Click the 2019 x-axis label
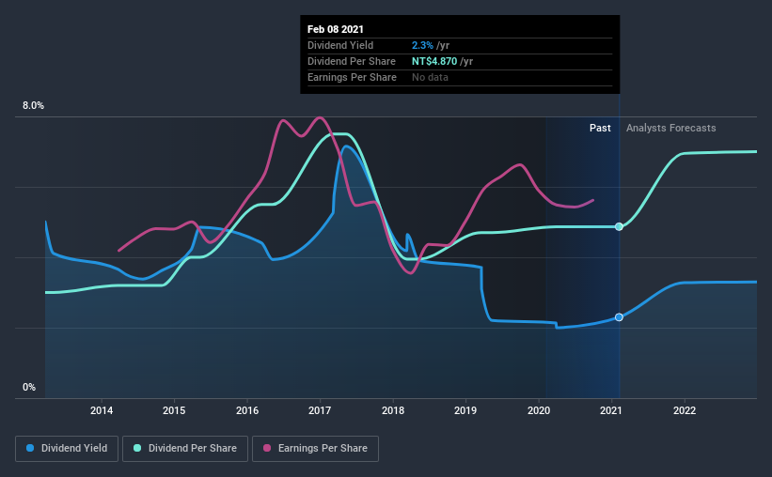Screen dimensions: 772x477 (x=465, y=410)
